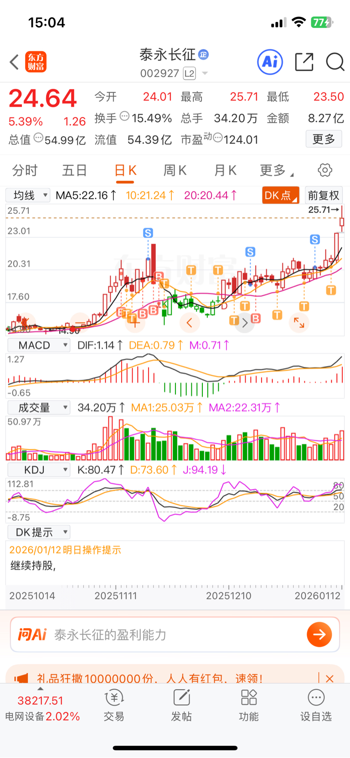Image resolution: width=350 pixels, height=758 pixels.
Task: Tap the Wi-Fi status icon
Action: 299,22
